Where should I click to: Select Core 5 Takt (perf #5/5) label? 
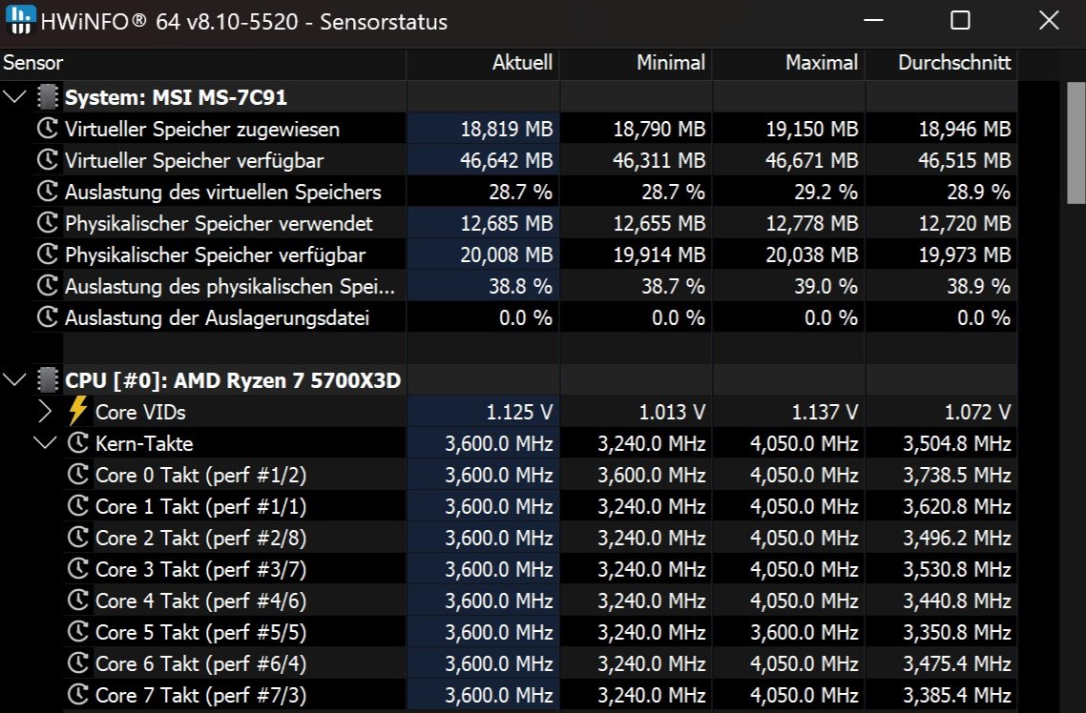click(x=200, y=633)
